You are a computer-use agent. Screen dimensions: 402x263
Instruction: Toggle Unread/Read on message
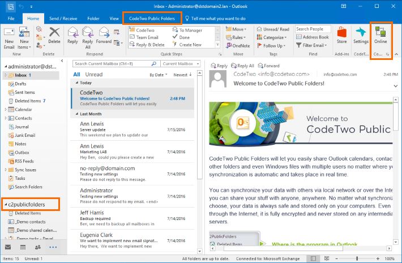click(273, 29)
